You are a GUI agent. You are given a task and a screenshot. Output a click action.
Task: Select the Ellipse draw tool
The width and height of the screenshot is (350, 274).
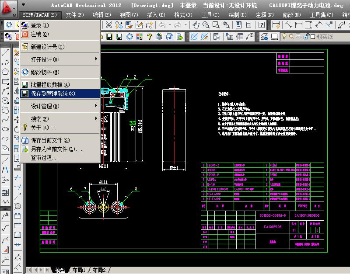pos(5,129)
